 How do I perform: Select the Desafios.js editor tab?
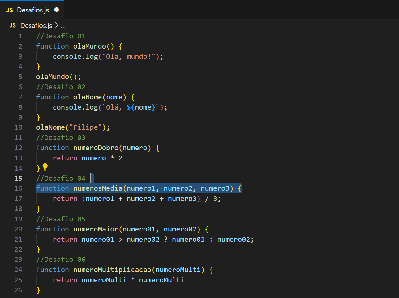[x=32, y=10]
